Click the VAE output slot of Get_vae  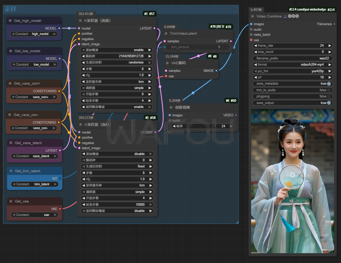point(60,209)
